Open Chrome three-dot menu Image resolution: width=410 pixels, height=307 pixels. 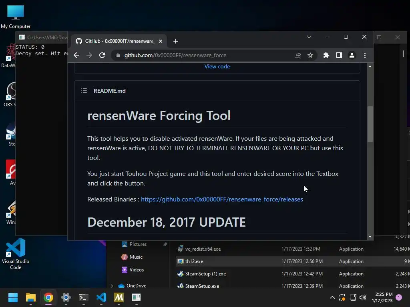[365, 55]
